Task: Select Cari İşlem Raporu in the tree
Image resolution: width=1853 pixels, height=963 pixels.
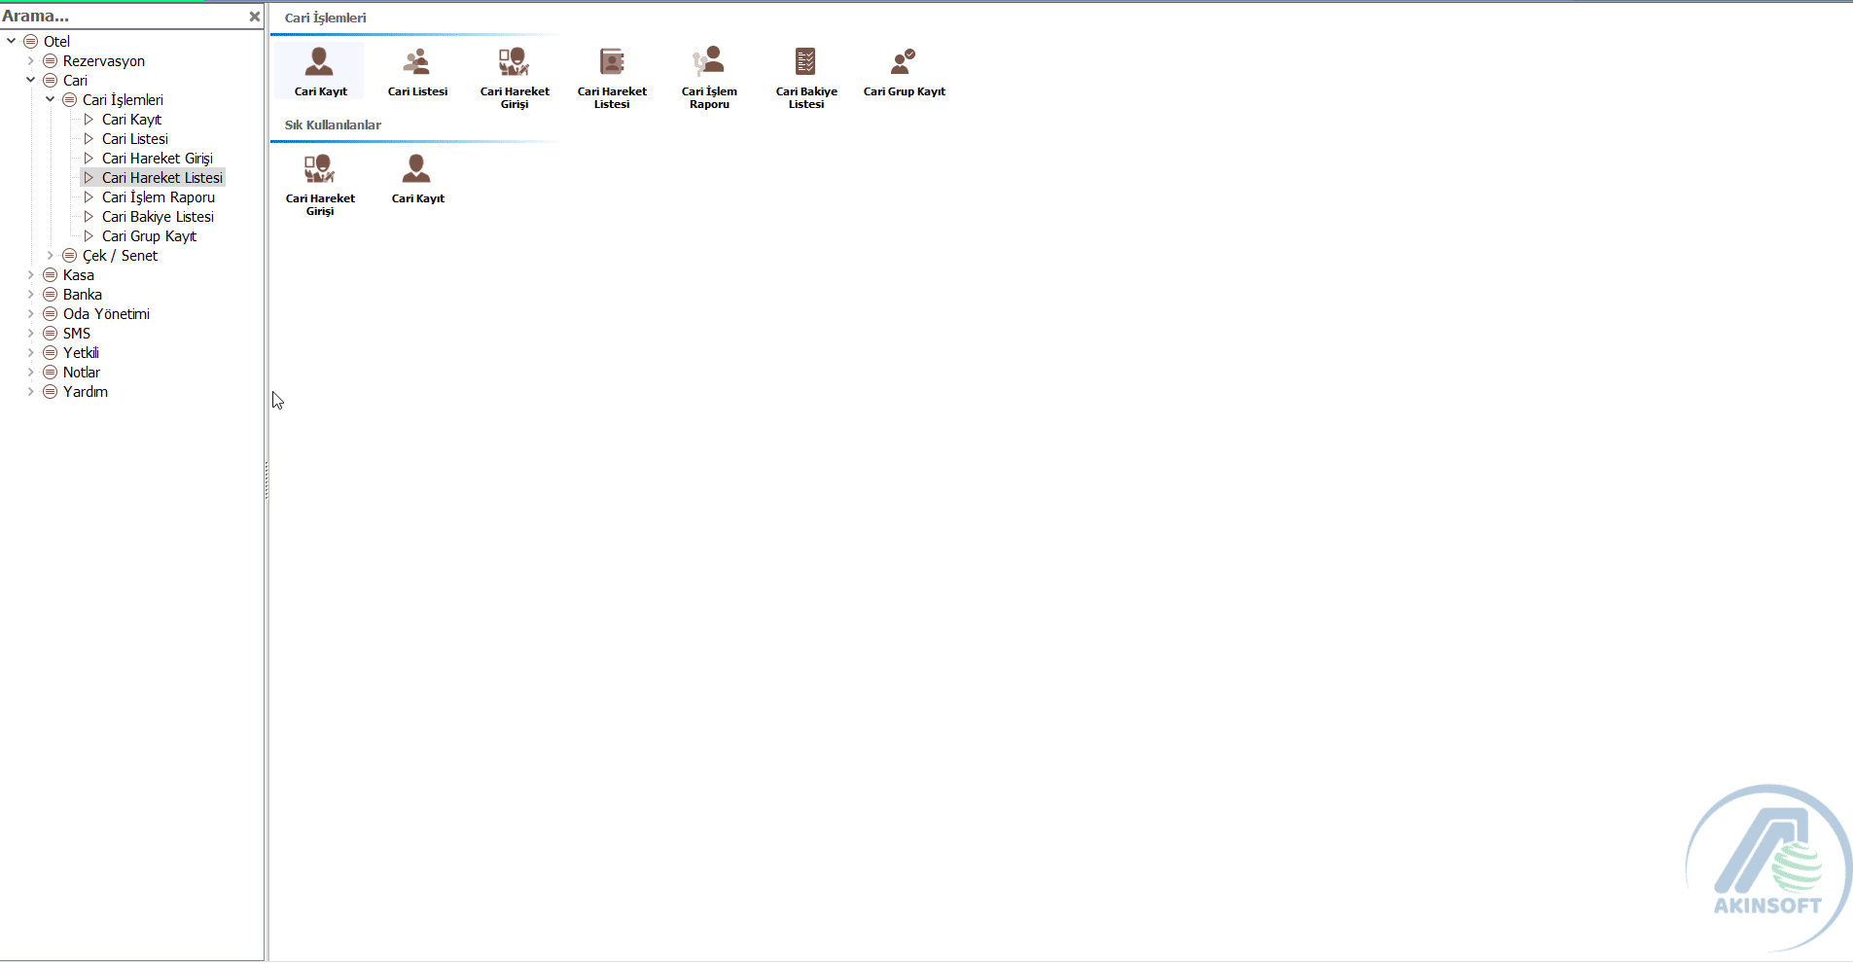Action: 159,196
